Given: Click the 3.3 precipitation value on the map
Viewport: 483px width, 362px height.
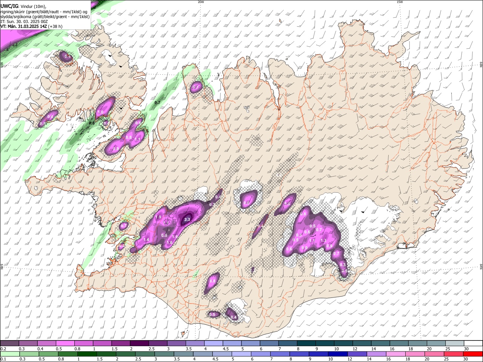Looking at the screenshot, I should 187,219.
